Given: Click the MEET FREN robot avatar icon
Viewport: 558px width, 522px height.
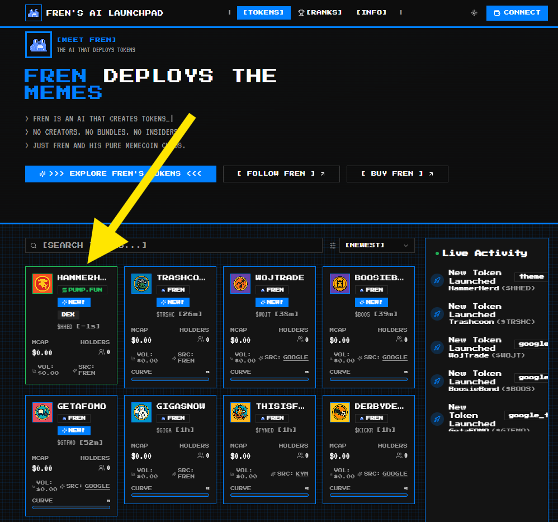Looking at the screenshot, I should coord(38,45).
